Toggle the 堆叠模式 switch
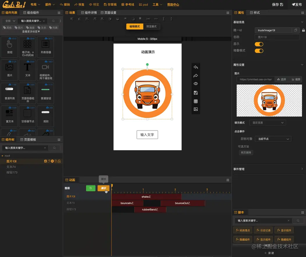The image size is (306, 257). (x=259, y=51)
